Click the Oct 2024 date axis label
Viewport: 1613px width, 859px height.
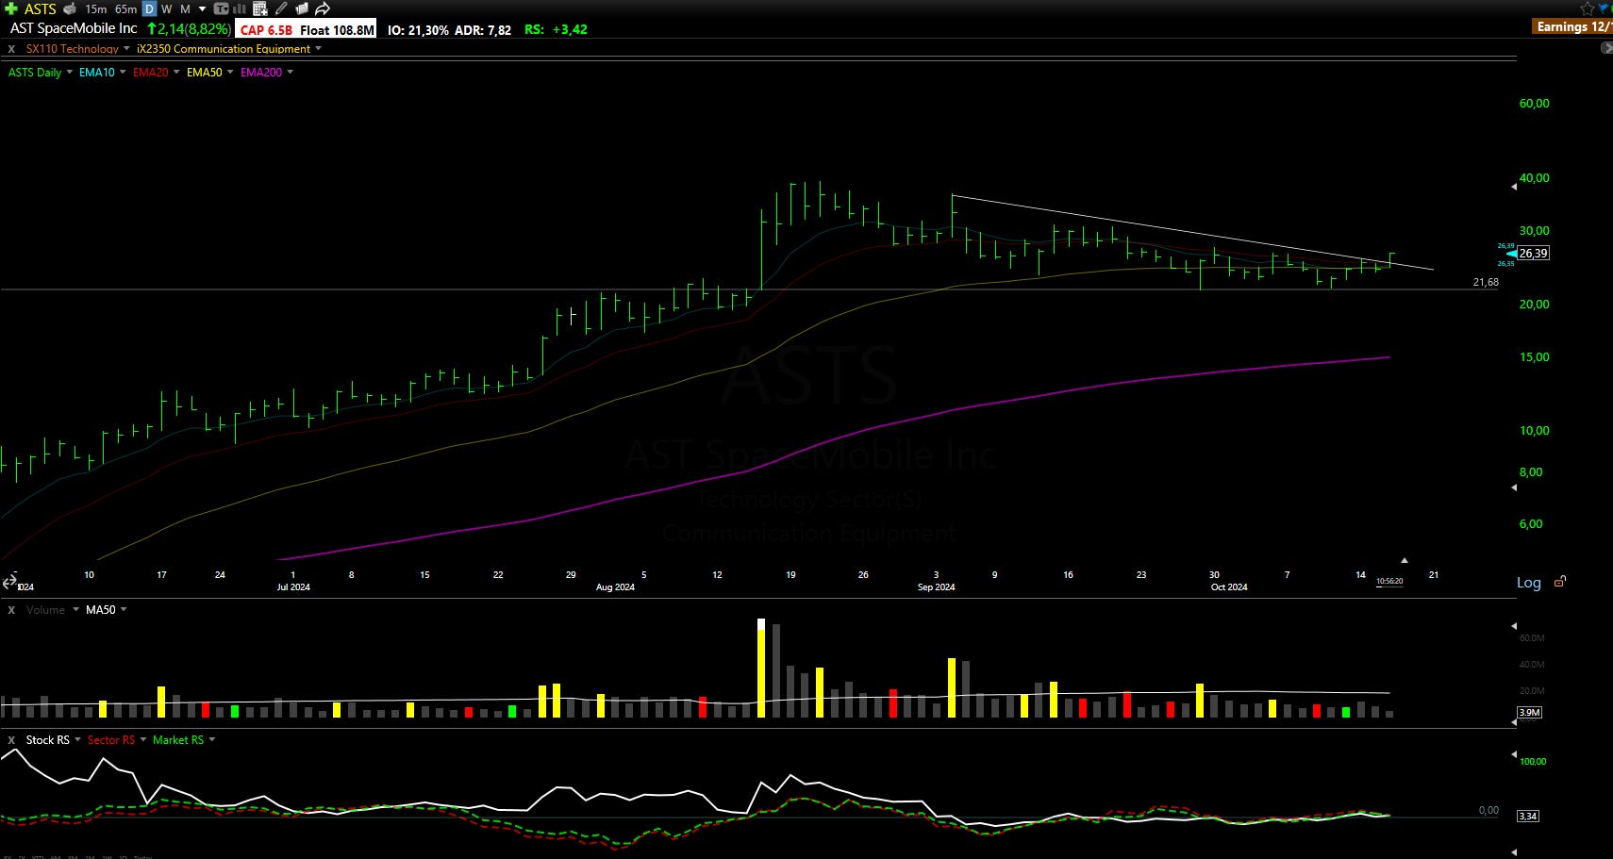click(1229, 586)
